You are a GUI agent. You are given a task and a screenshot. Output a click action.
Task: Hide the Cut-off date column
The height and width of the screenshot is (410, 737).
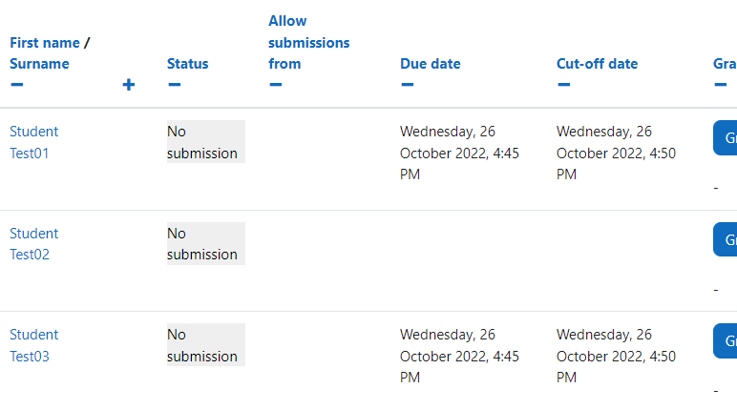tap(564, 85)
